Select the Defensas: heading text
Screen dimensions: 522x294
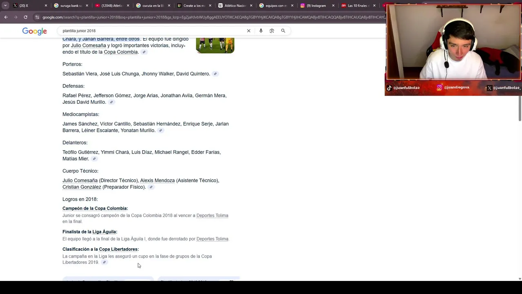(73, 86)
